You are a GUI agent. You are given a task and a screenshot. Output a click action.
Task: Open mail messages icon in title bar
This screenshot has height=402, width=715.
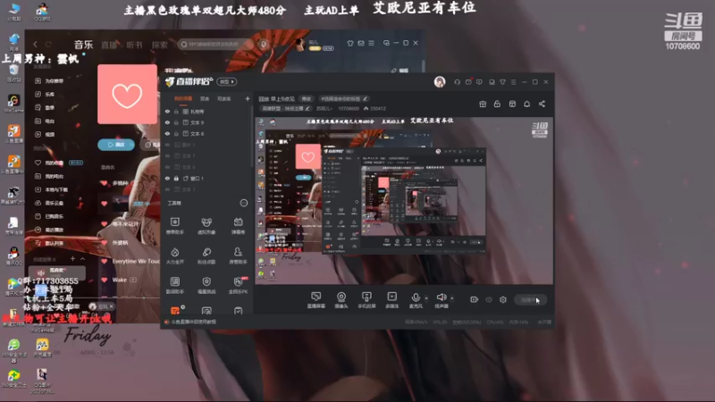(468, 82)
